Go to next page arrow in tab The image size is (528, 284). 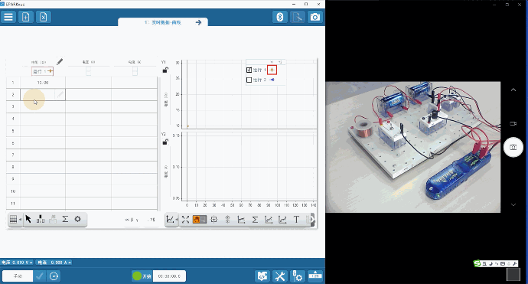coord(199,22)
